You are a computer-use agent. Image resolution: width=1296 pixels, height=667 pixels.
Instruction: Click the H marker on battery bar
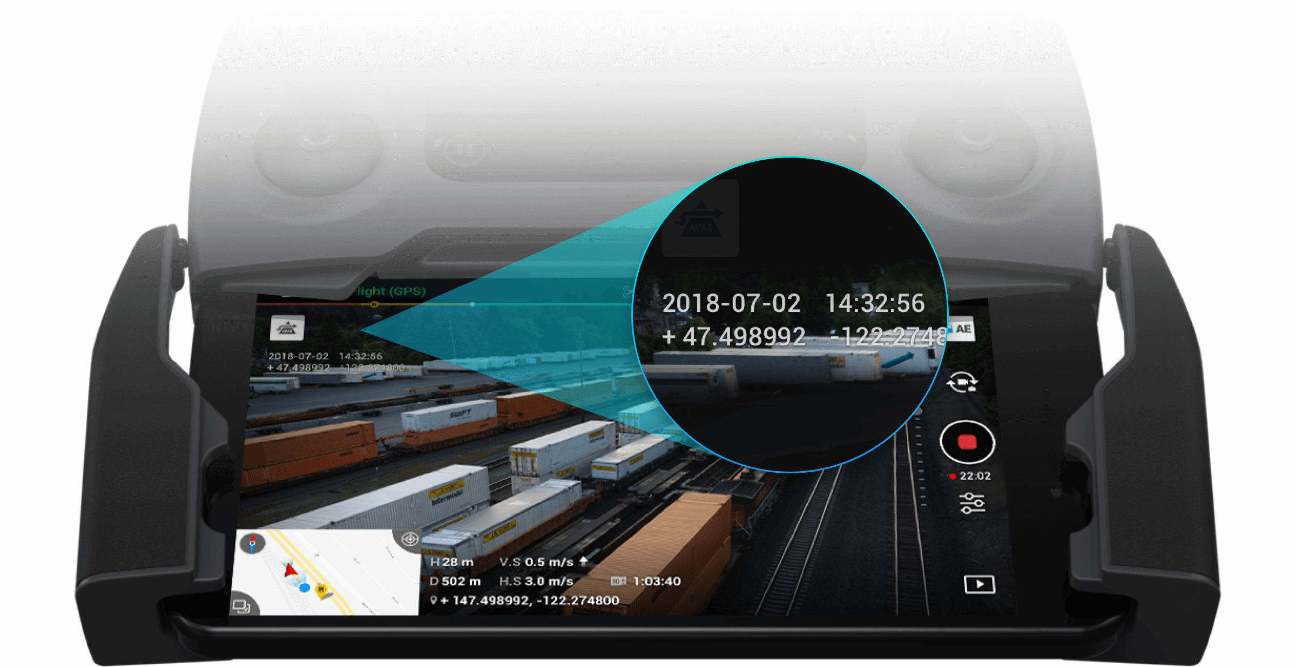click(x=374, y=304)
